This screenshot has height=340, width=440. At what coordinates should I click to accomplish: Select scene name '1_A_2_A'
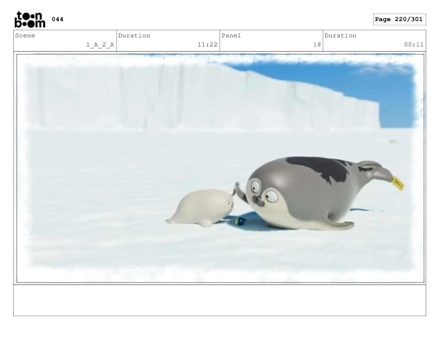(x=100, y=45)
